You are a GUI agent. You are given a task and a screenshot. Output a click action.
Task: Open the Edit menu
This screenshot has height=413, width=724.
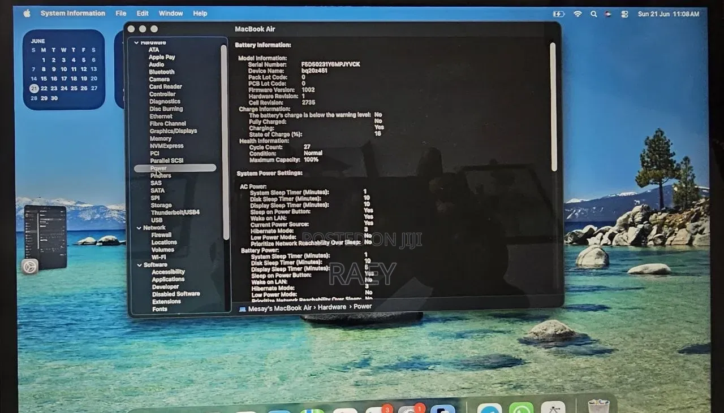[x=143, y=13]
